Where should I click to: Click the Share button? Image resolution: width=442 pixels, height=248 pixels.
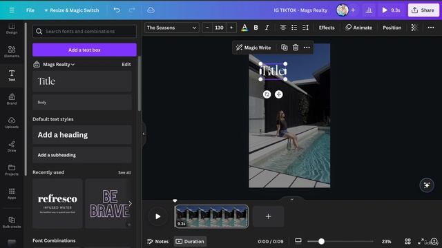423,10
